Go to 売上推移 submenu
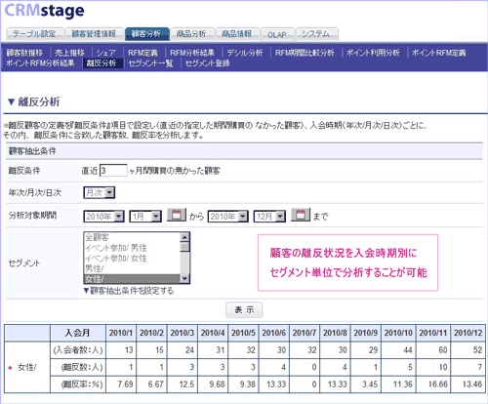488x404 pixels. [x=69, y=53]
